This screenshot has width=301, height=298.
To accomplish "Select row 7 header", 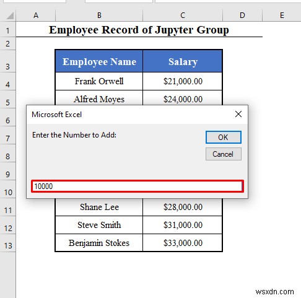I will [x=8, y=135].
